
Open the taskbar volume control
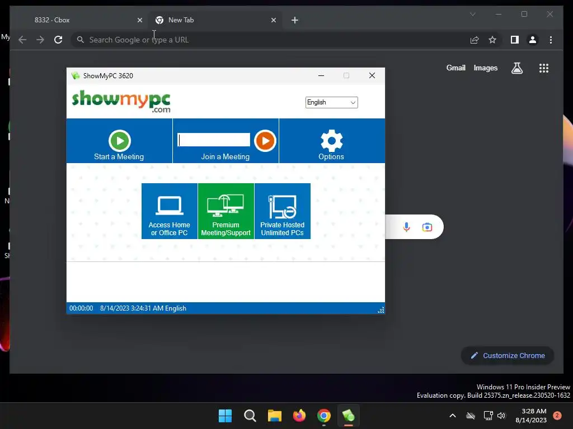click(x=501, y=416)
